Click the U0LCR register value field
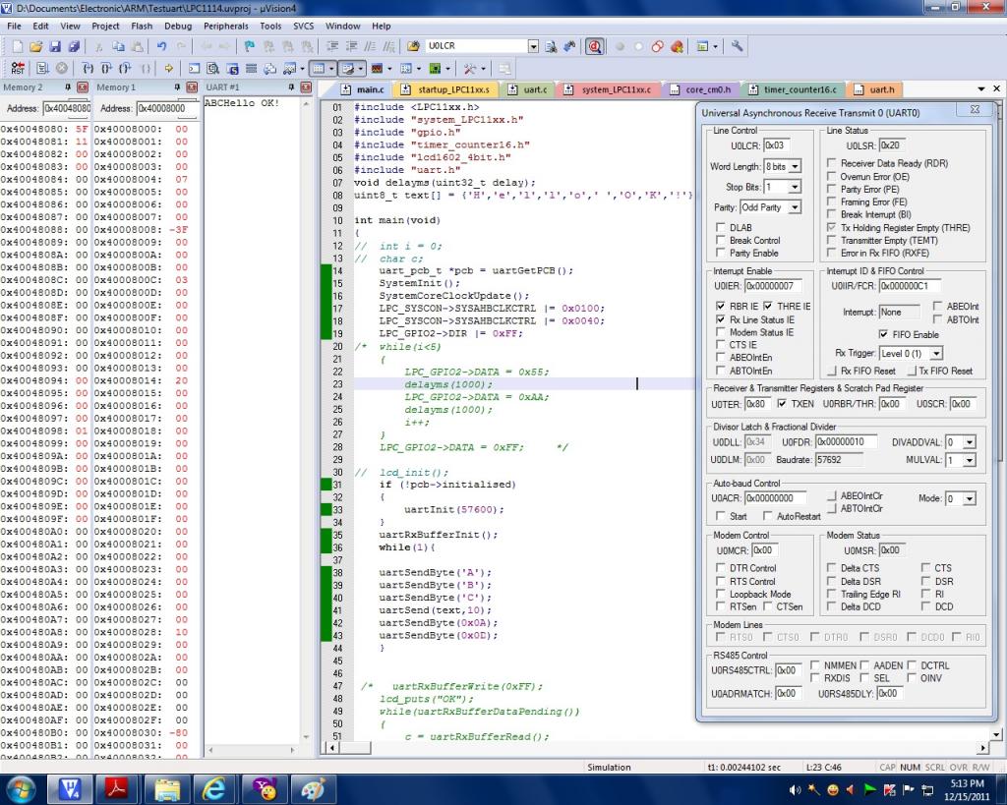This screenshot has width=1007, height=805. [x=776, y=146]
